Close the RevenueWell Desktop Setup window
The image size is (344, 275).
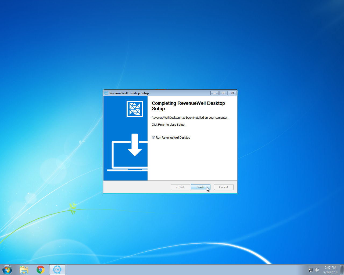click(232, 93)
